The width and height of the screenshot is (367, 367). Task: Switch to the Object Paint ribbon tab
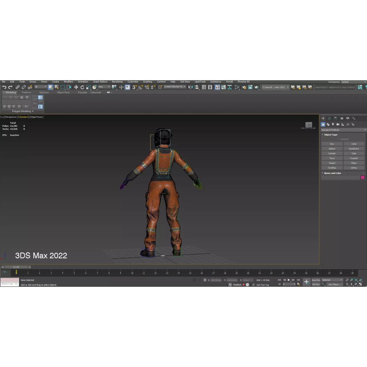coord(63,92)
